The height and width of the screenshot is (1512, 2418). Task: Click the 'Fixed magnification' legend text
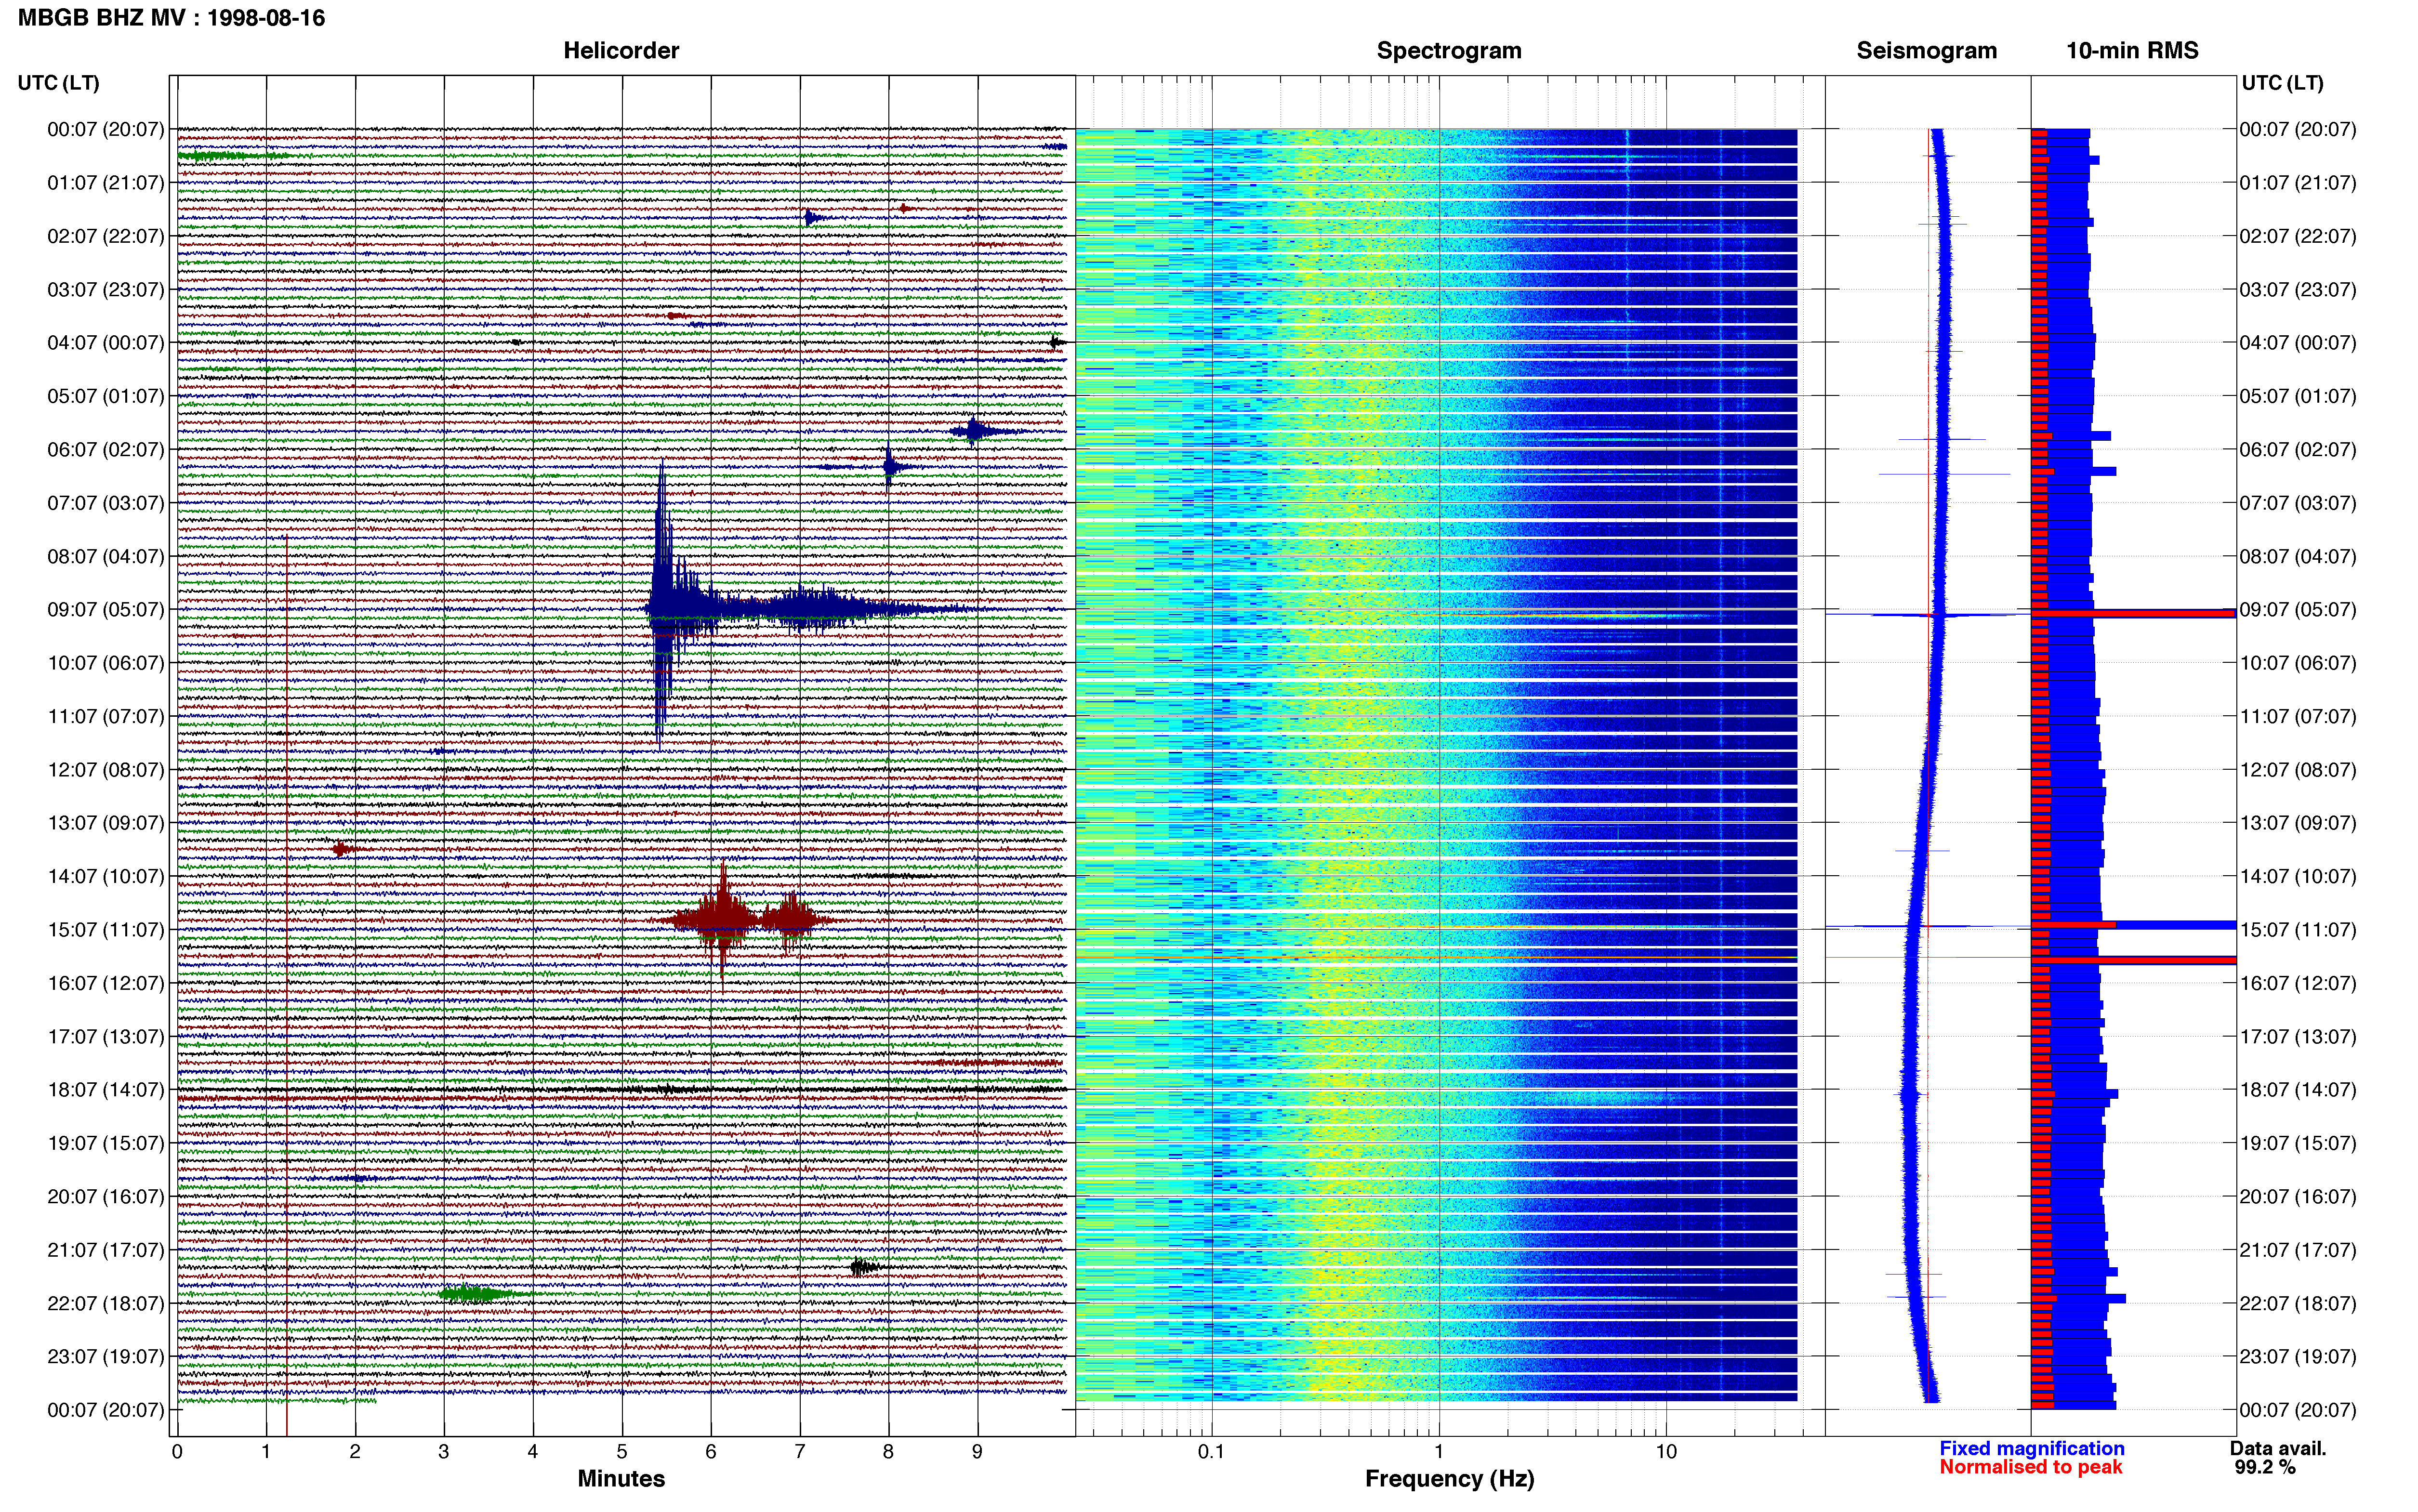pyautogui.click(x=2032, y=1449)
